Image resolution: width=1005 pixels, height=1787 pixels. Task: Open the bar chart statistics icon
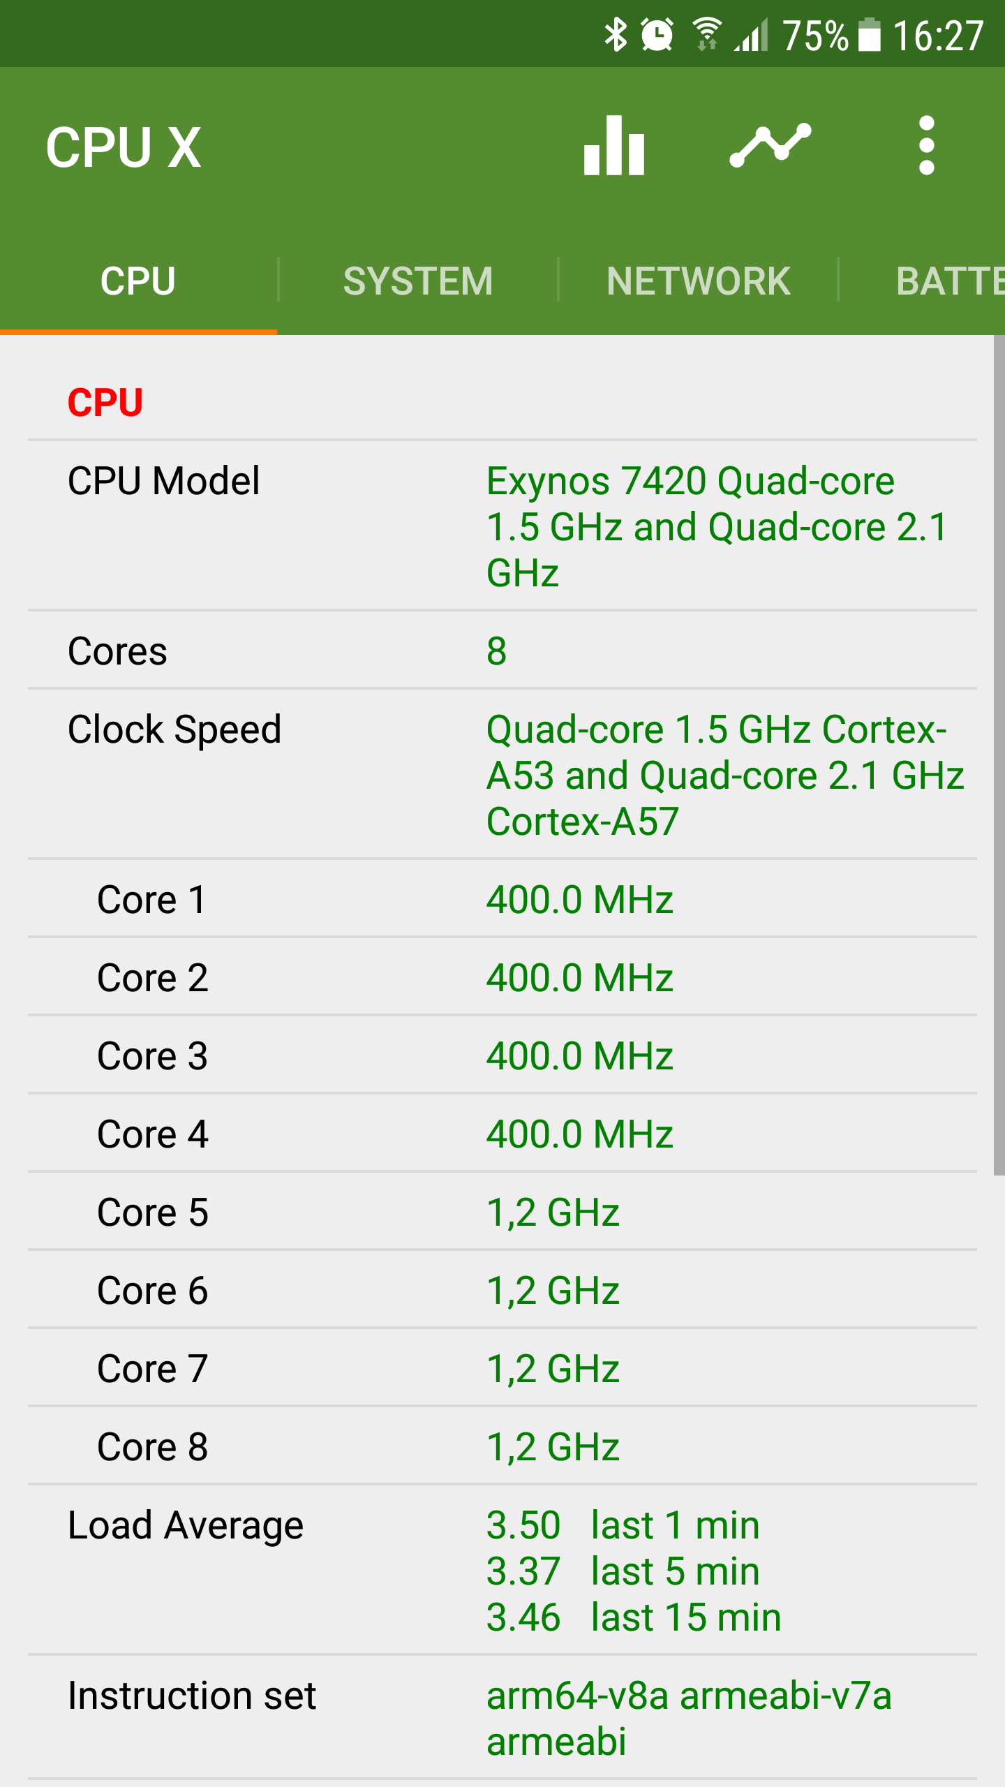click(x=614, y=145)
